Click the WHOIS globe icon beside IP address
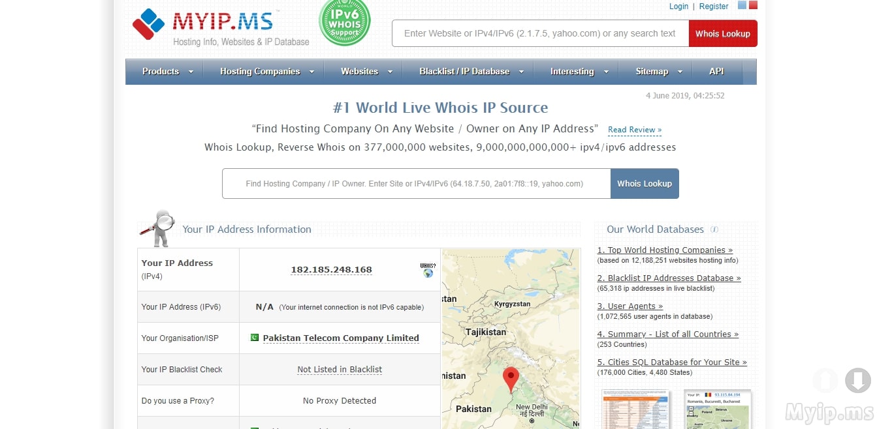This screenshot has height=429, width=877. (x=428, y=270)
